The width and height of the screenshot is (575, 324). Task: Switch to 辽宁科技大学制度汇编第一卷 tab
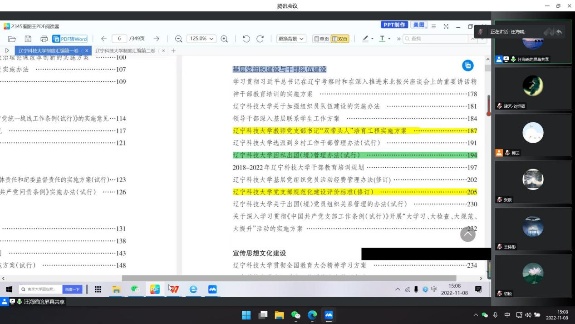[49, 51]
